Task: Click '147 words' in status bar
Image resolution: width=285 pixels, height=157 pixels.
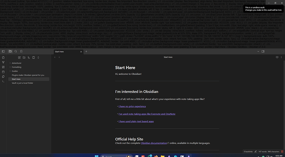Action: point(262,152)
